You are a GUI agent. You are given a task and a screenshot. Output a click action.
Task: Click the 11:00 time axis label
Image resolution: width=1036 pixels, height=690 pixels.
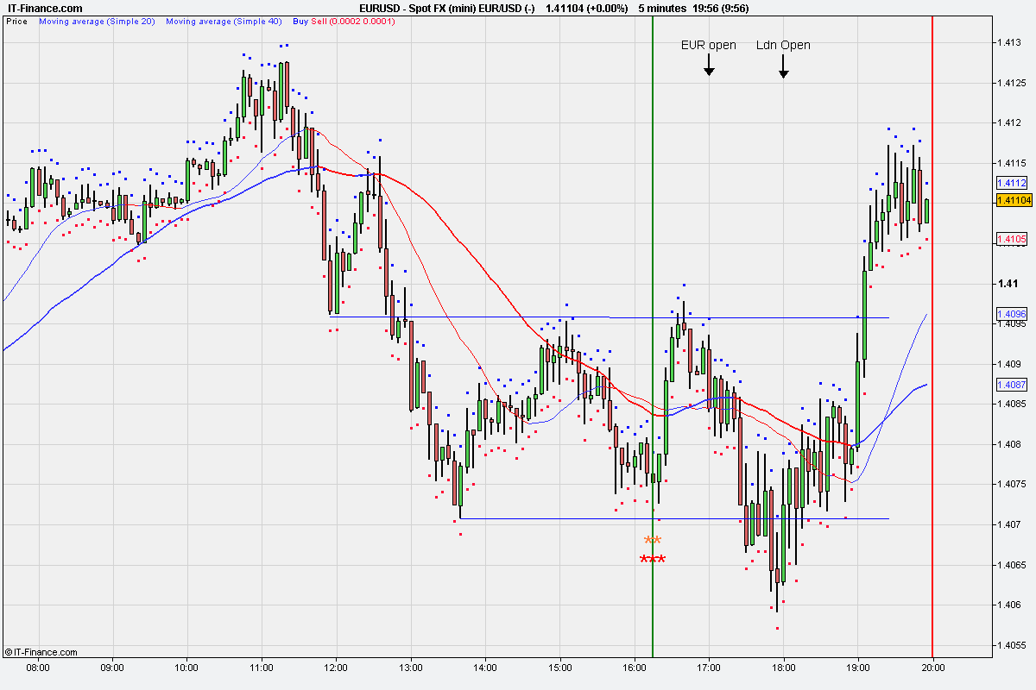[262, 668]
